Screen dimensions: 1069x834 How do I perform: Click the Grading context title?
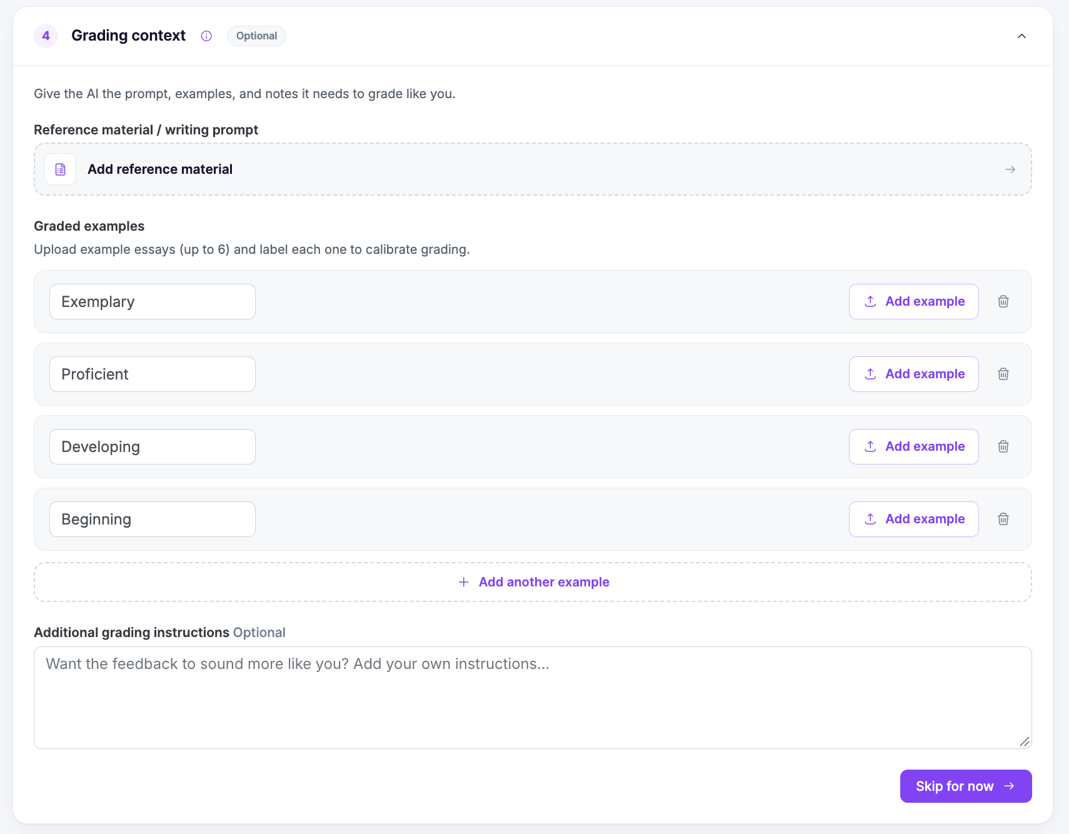click(x=128, y=36)
